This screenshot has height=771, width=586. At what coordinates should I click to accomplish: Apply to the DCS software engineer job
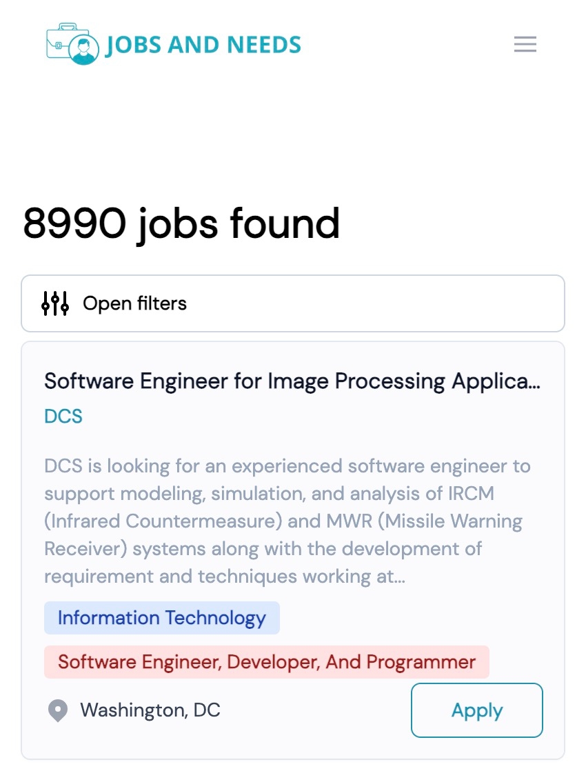pyautogui.click(x=477, y=710)
